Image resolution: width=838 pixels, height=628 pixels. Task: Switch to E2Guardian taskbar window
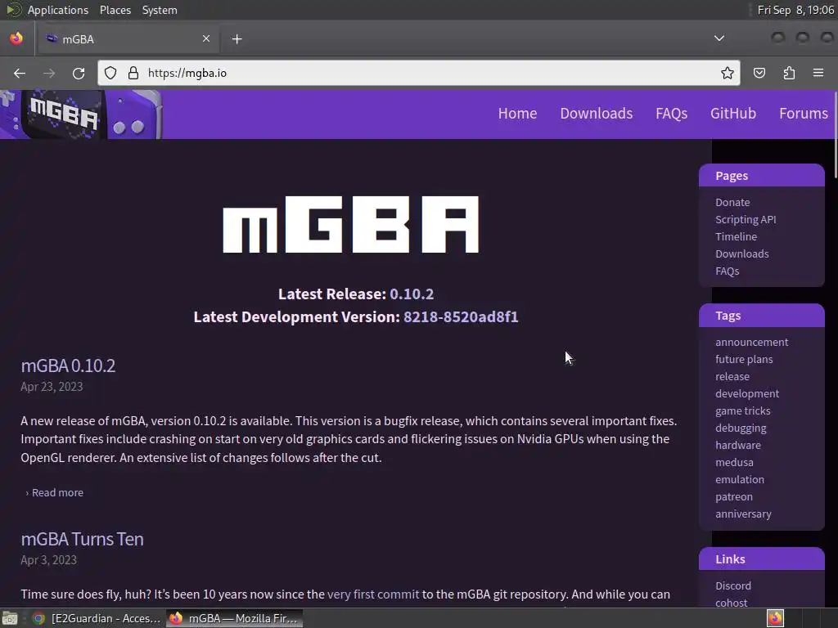[x=97, y=618]
